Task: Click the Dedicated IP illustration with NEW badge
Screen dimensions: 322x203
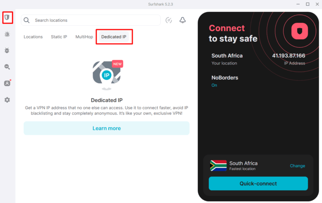Action: point(106,75)
